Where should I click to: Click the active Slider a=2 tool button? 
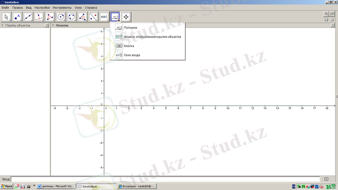point(115,17)
